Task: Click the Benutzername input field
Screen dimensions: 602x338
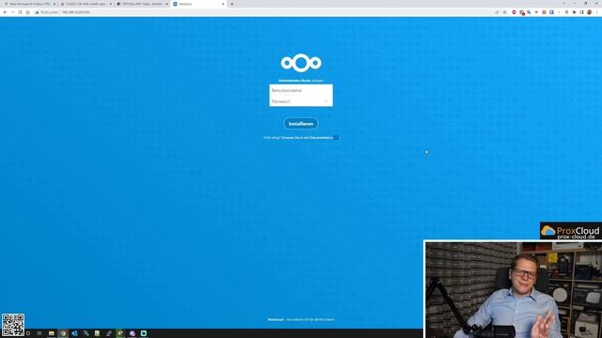Action: (x=301, y=90)
